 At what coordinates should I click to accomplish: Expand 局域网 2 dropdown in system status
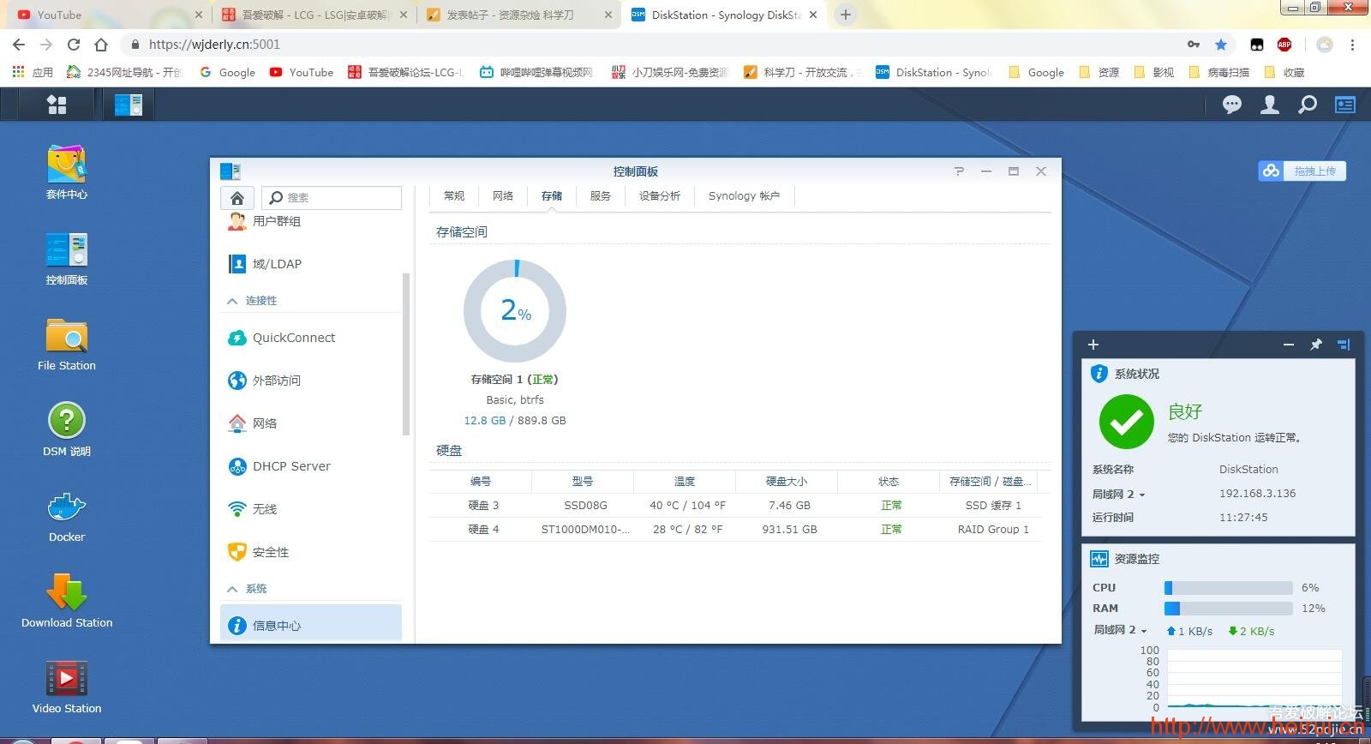1119,495
